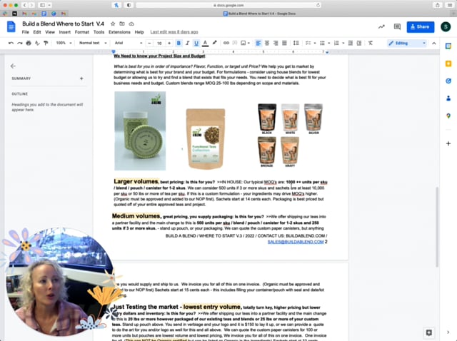
Task: Expand the Normal text style dropdown
Action: [91, 43]
